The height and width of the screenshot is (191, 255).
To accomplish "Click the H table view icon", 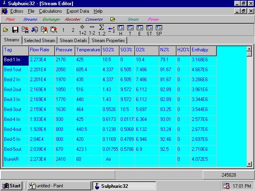I will (121, 30).
